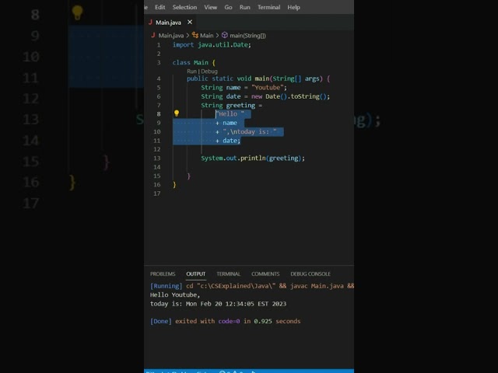Open the Selection menu
Viewport: 498px width, 373px height.
[x=184, y=7]
